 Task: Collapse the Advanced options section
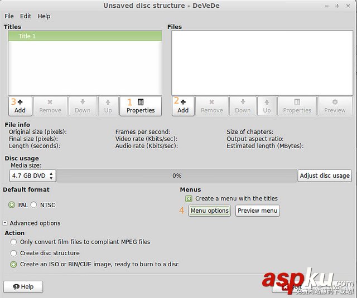pos(5,223)
